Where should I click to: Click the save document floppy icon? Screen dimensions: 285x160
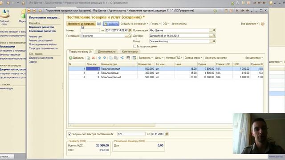point(99,24)
